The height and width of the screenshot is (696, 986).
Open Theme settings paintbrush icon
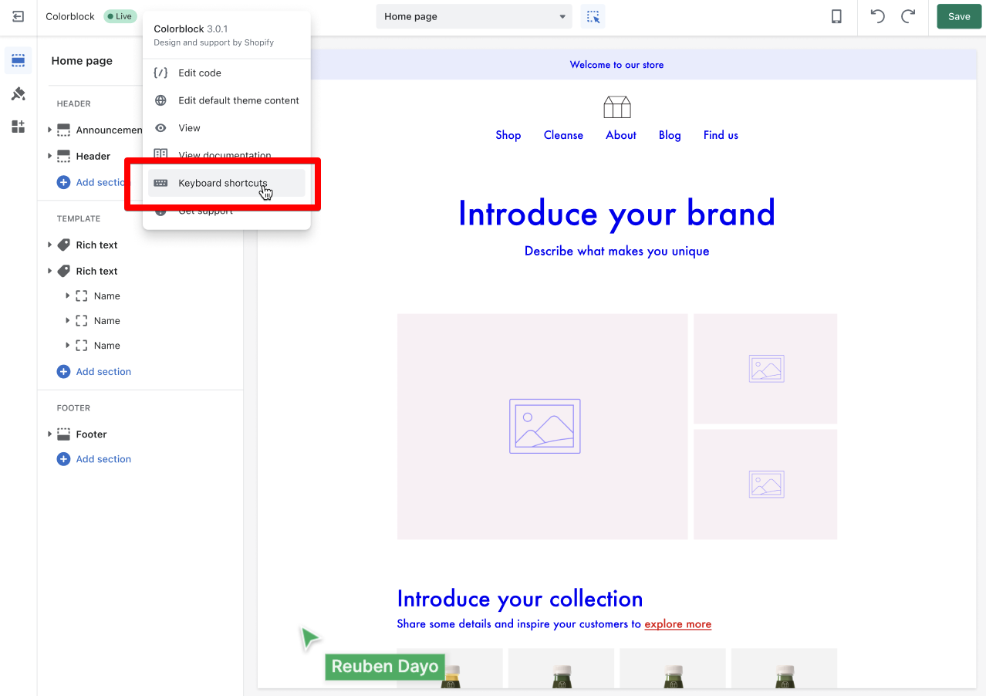click(x=19, y=94)
